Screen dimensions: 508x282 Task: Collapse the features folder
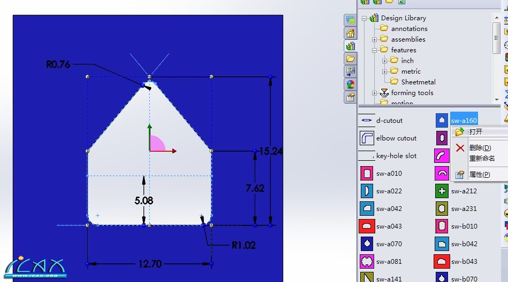coord(374,50)
